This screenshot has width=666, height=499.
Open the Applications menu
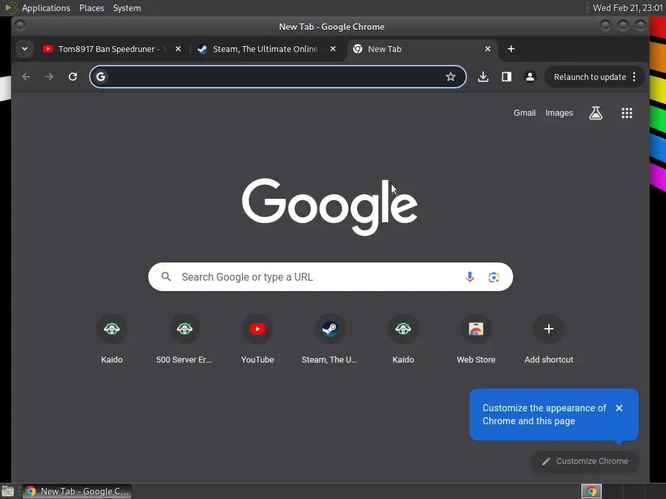[x=46, y=8]
